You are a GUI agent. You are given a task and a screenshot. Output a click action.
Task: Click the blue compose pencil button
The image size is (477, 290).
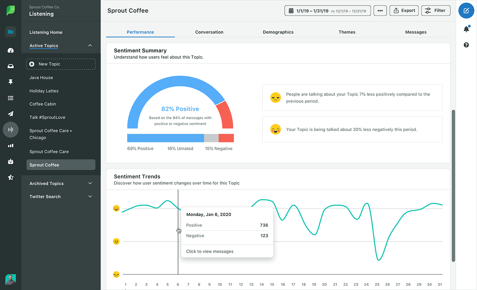466,10
